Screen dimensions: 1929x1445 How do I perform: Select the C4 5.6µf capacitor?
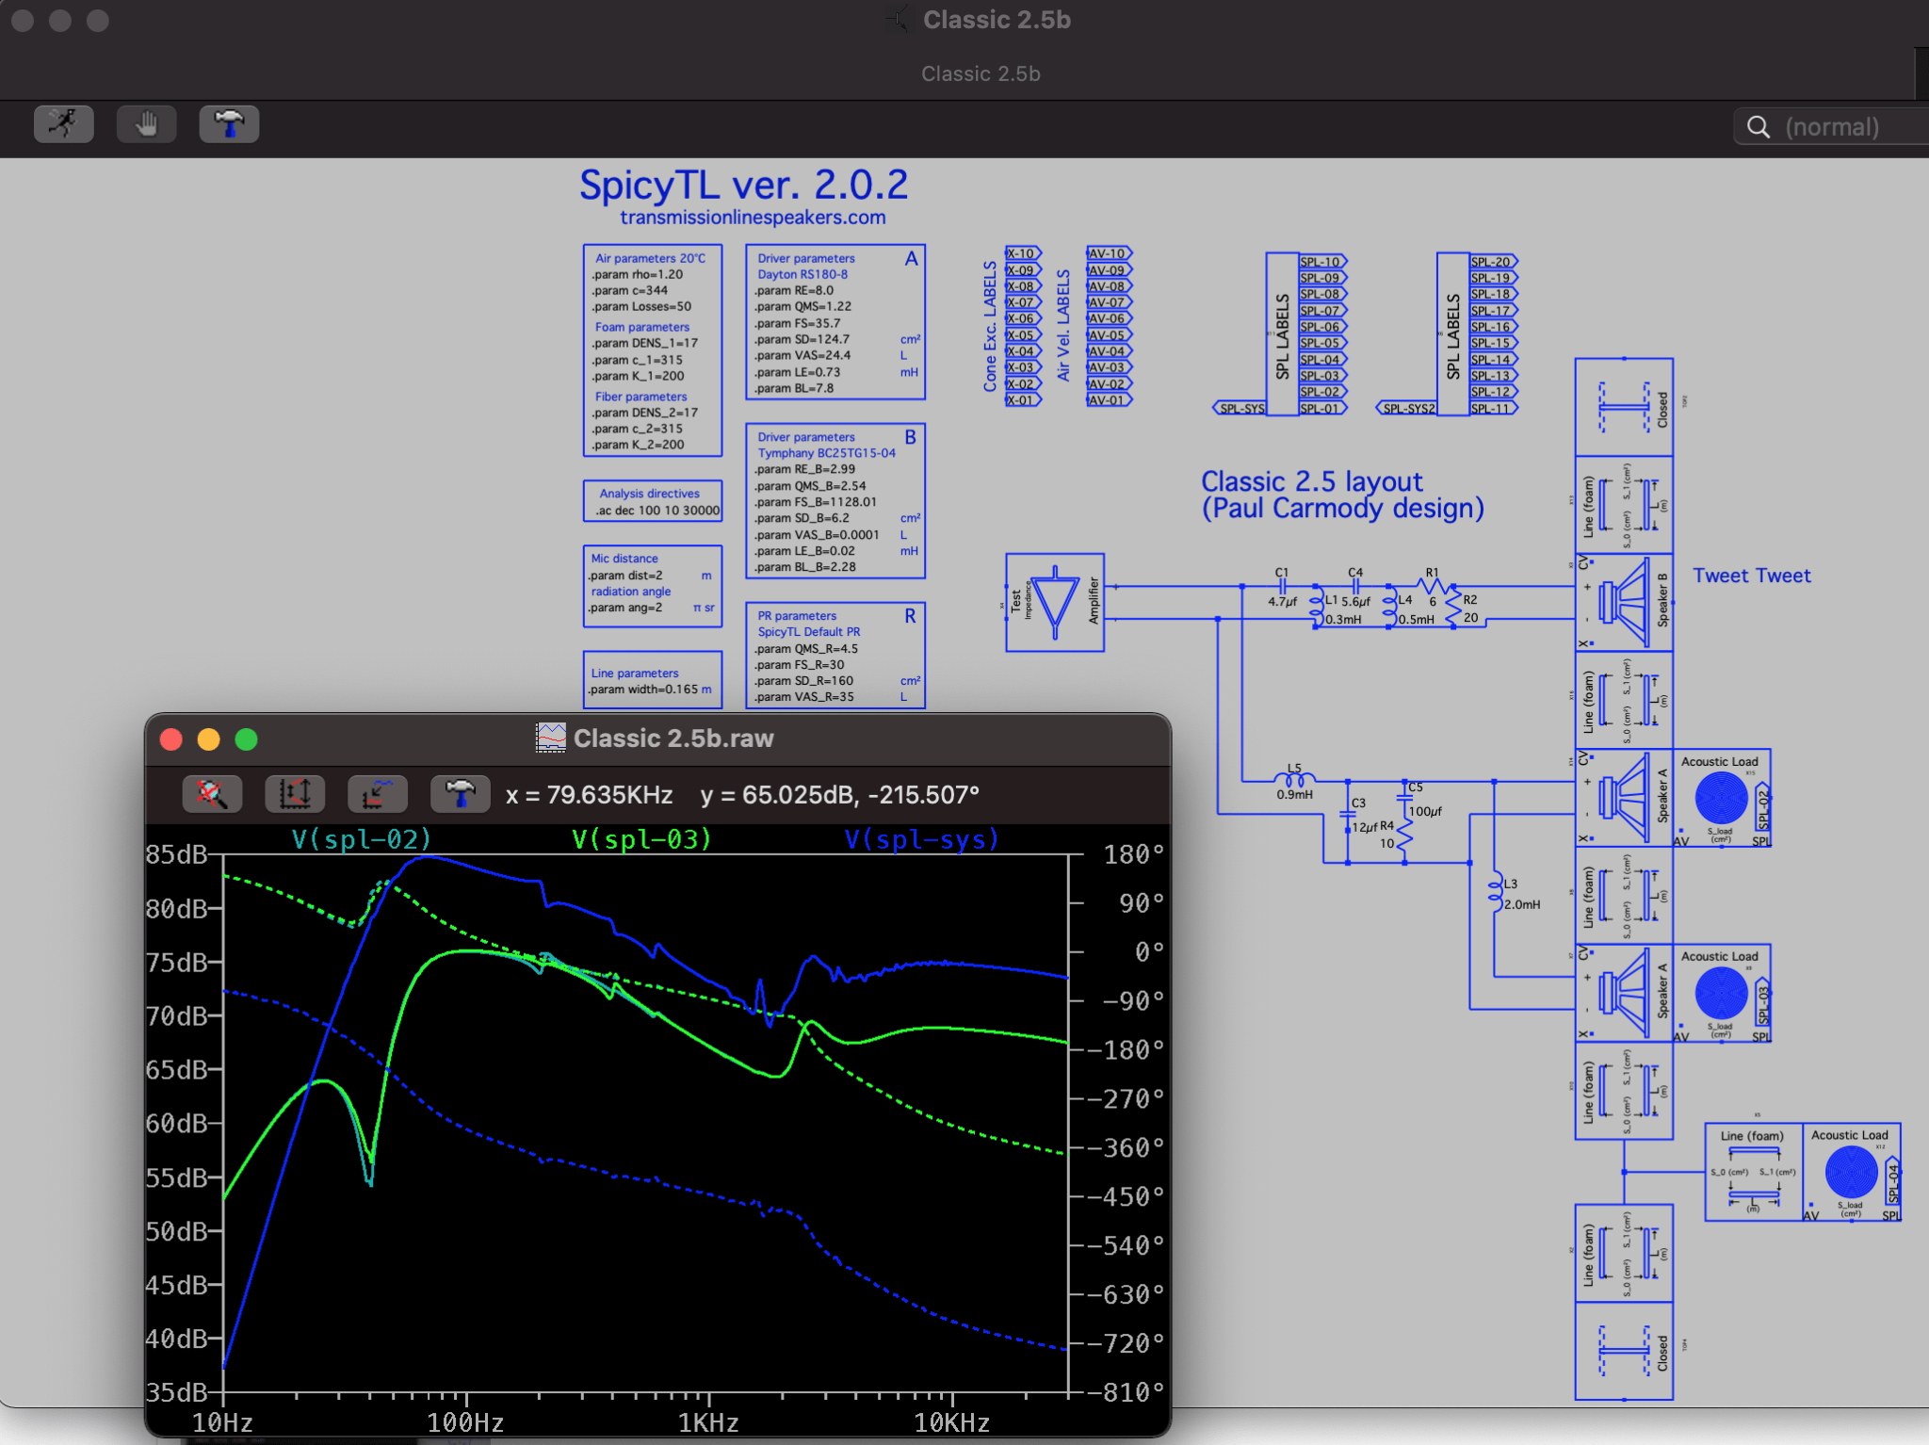pos(1354,586)
